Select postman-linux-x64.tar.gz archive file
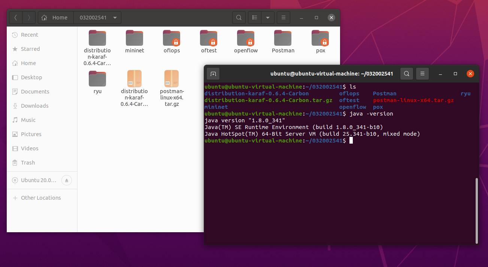The image size is (488, 267). point(172,88)
